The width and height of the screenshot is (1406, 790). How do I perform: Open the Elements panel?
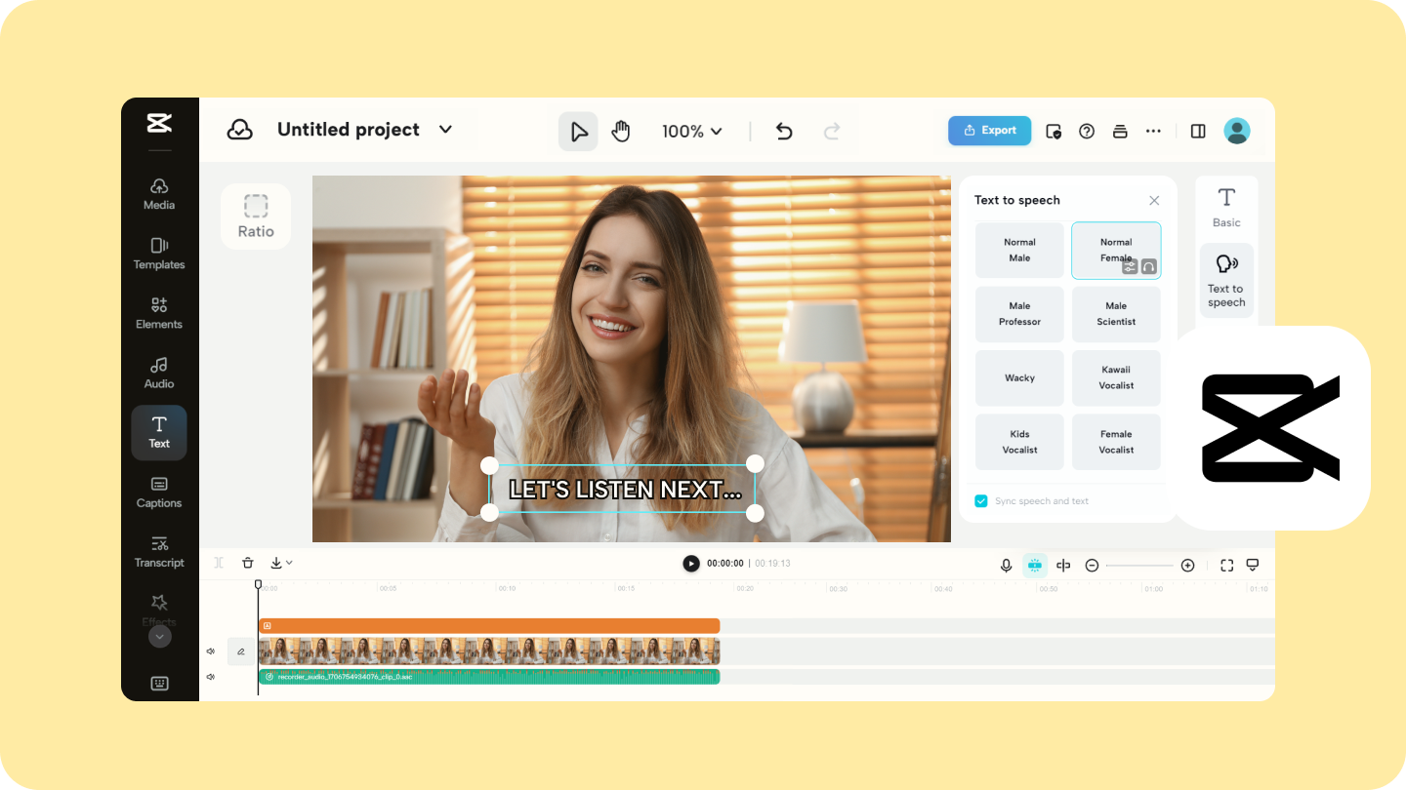[x=158, y=313]
